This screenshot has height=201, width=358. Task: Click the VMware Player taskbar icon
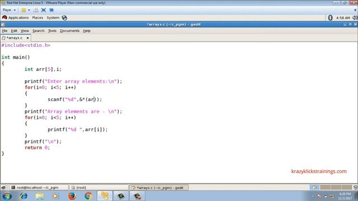click(x=105, y=196)
